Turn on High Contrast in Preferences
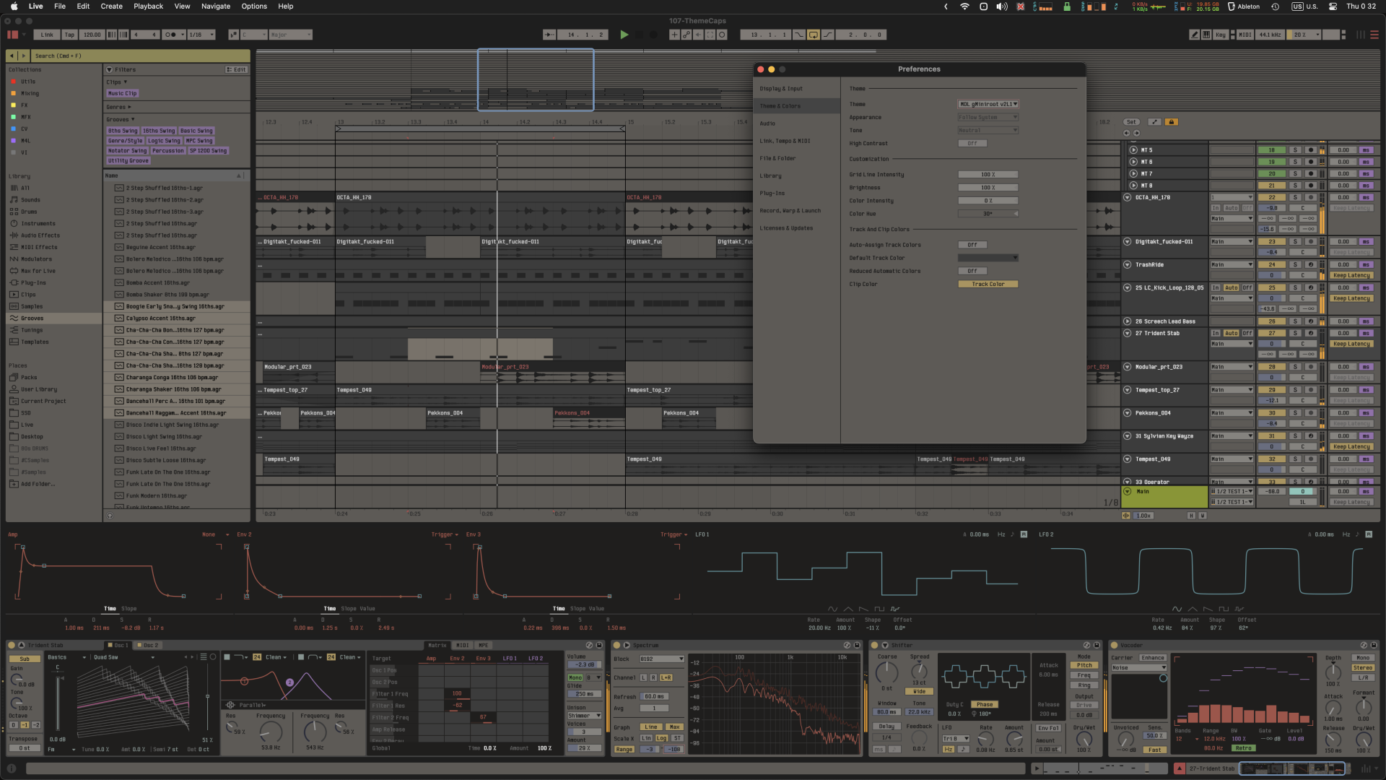 (x=972, y=143)
